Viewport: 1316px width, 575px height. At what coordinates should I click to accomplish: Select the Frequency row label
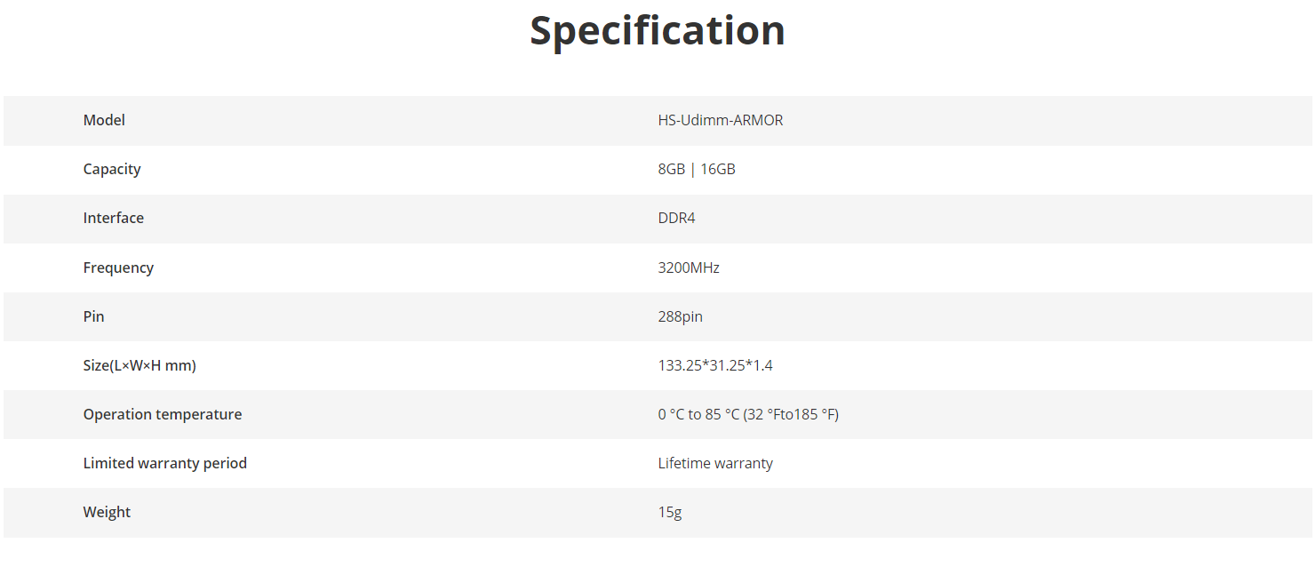tap(118, 268)
